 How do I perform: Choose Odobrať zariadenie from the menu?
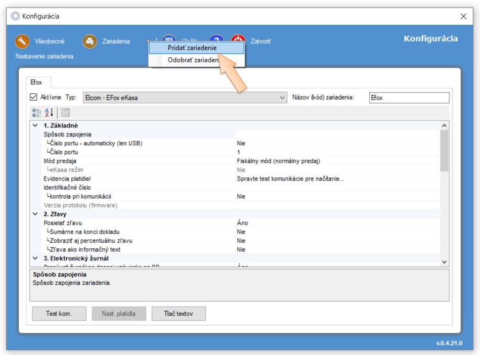pyautogui.click(x=190, y=60)
